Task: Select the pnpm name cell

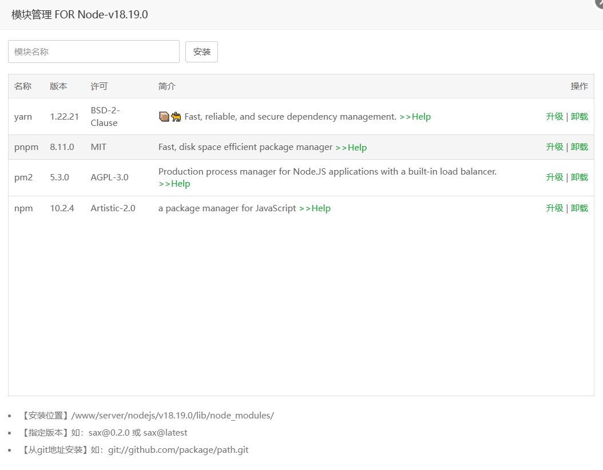Action: point(26,147)
